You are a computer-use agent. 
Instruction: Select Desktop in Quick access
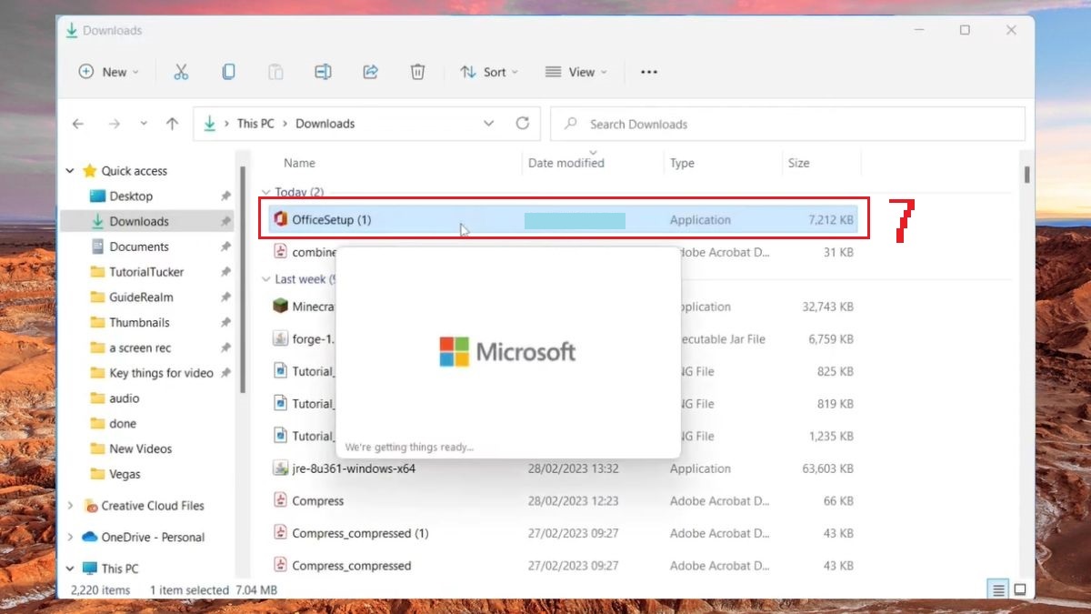click(131, 196)
